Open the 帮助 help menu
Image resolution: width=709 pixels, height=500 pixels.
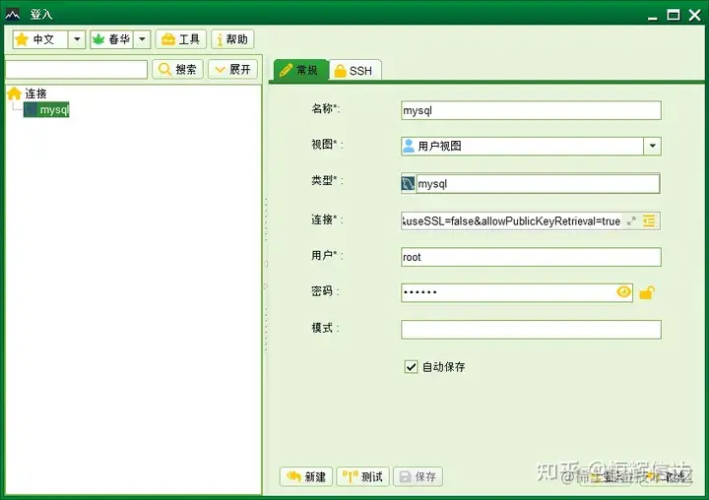point(232,39)
